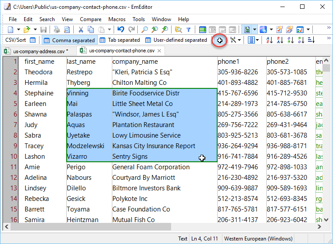Toggle User-defined separated mode

click(176, 40)
